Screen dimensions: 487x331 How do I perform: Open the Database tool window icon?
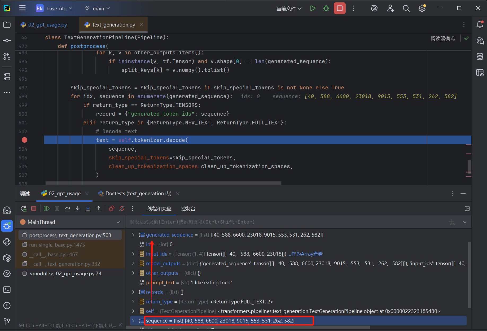480,56
